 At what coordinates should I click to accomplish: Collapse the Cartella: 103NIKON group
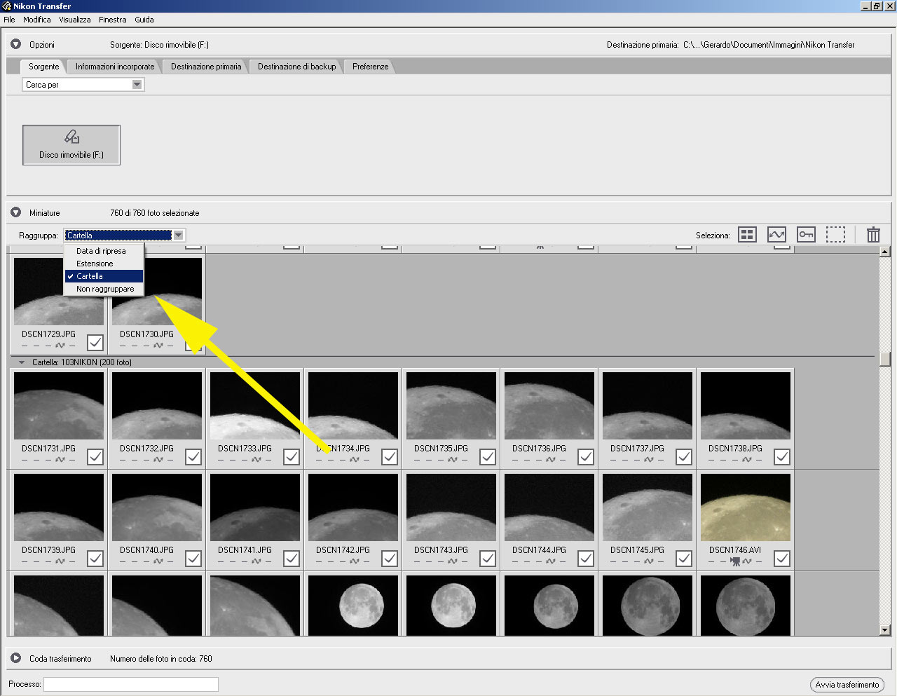point(22,362)
